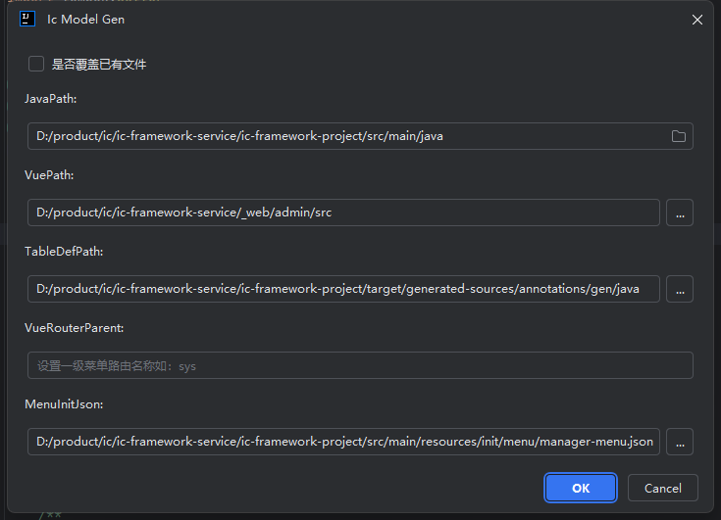This screenshot has height=520, width=721.
Task: Open the VuePath browse ellipsis button
Action: click(x=680, y=213)
